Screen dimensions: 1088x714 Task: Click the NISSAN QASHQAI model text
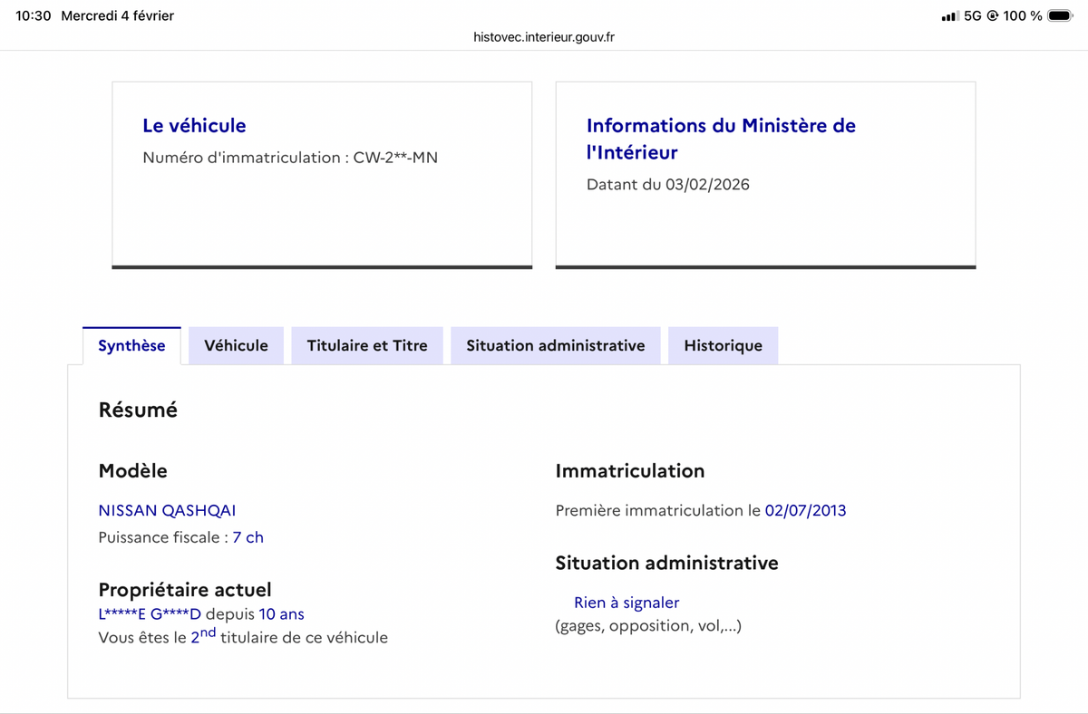(x=167, y=510)
